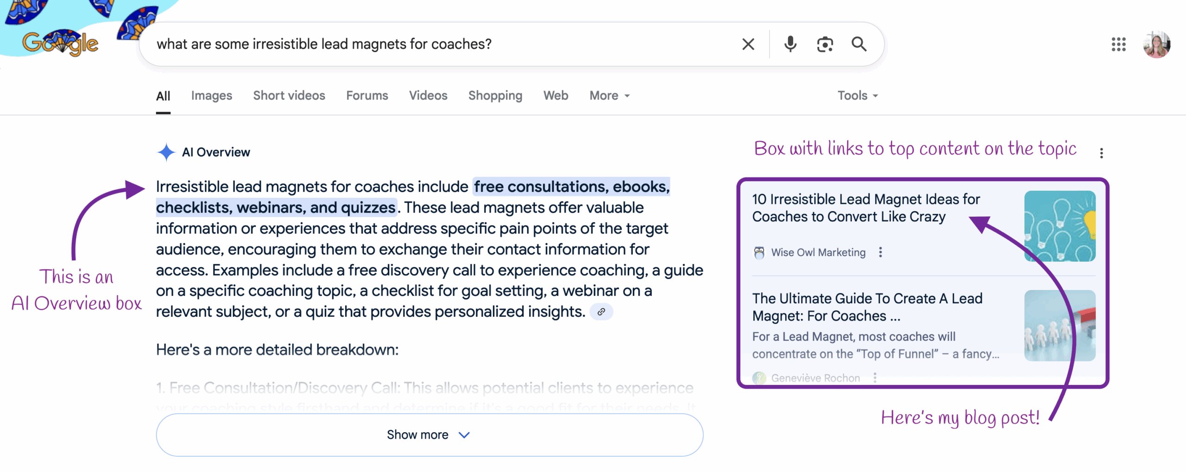
Task: Click the link icon after the AI Overview text
Action: (x=601, y=312)
